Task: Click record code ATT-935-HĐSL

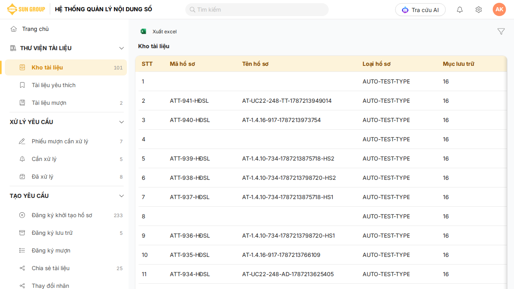Action: point(190,255)
